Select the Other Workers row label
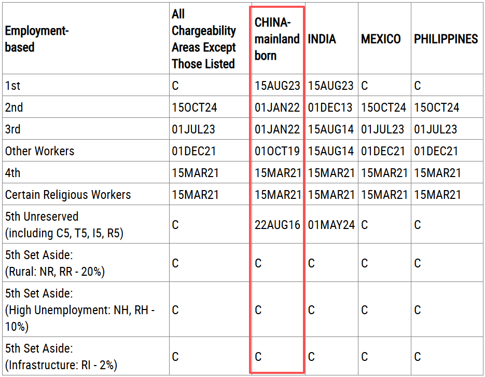This screenshot has height=377, width=485. click(x=39, y=151)
